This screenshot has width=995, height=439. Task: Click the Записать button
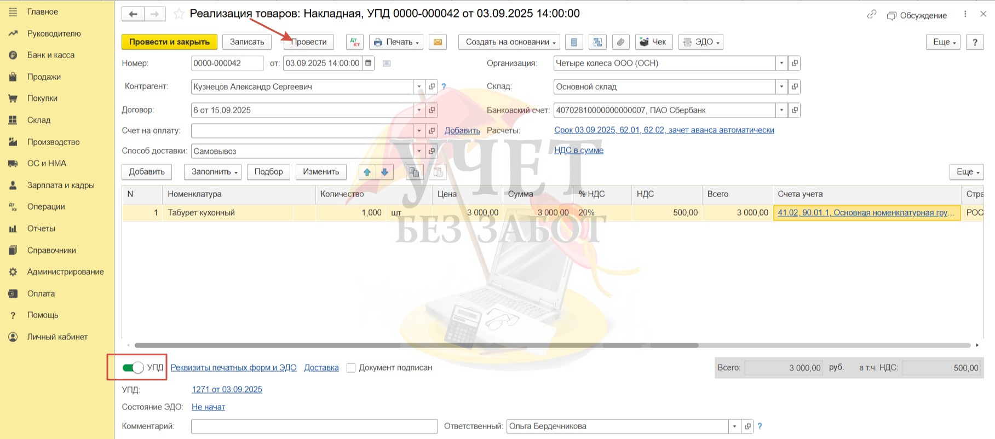[x=247, y=42]
